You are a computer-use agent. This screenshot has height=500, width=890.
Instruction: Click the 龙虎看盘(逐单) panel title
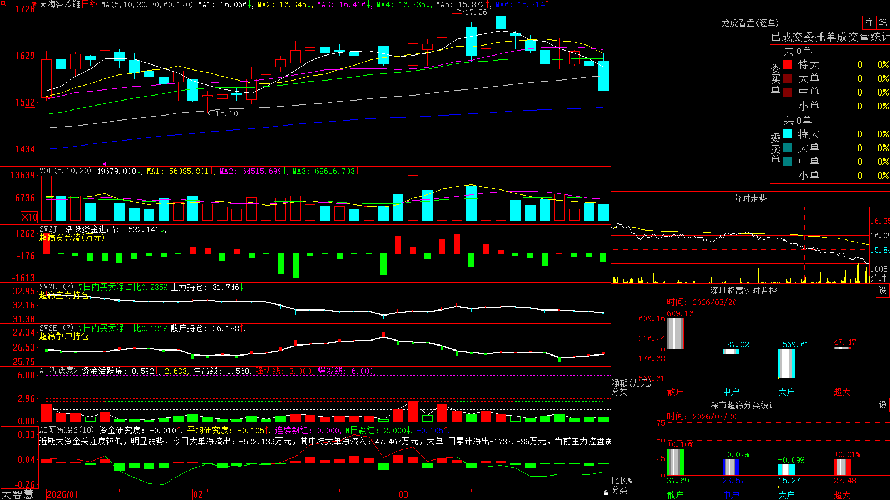click(750, 23)
